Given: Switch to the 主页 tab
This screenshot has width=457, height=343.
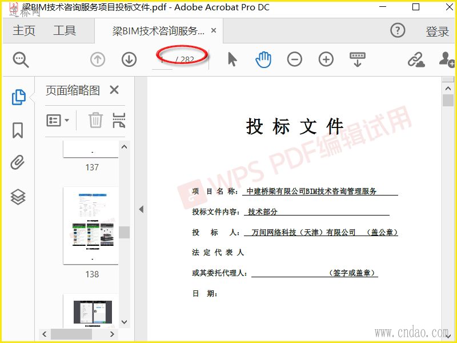Looking at the screenshot, I should [x=24, y=31].
